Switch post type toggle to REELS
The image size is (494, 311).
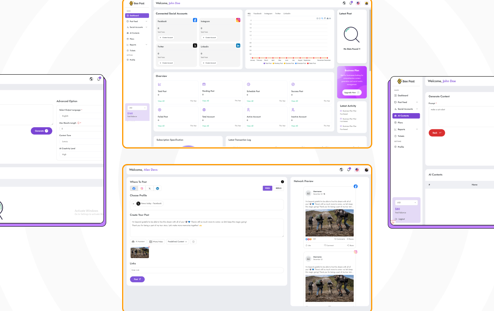279,188
